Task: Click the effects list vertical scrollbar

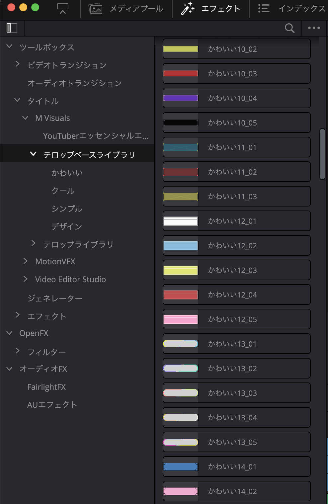Action: 322,154
